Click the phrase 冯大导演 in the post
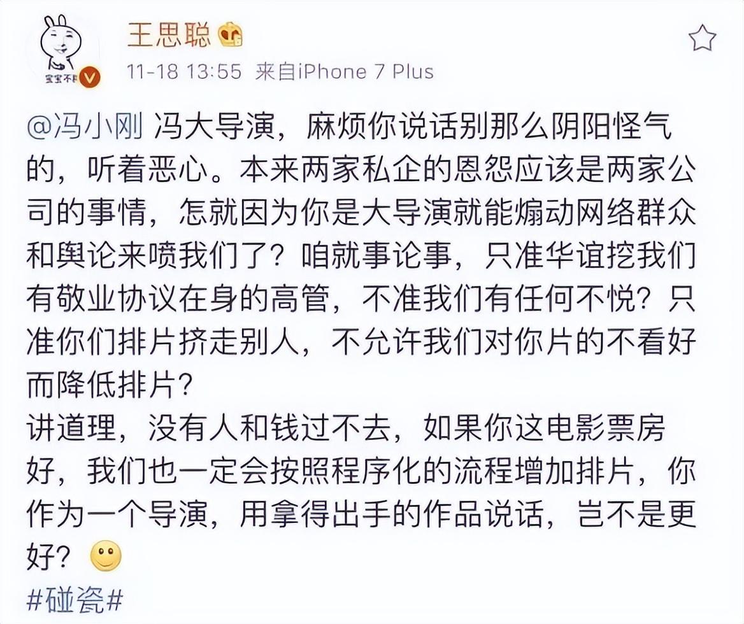The width and height of the screenshot is (744, 624). (215, 127)
